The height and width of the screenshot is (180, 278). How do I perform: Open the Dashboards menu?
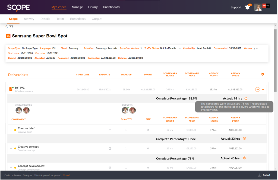[x=111, y=7]
